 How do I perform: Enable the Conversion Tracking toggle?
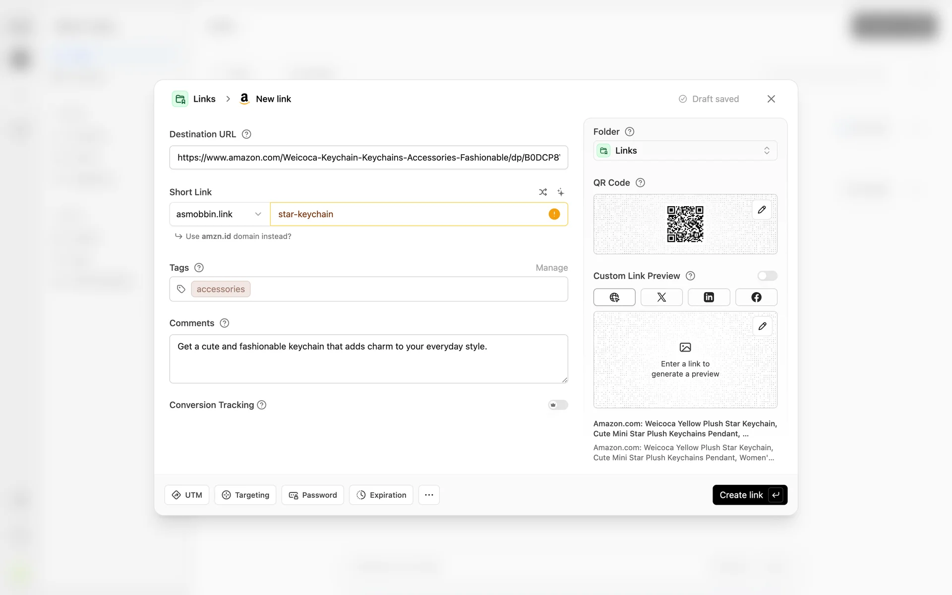pyautogui.click(x=558, y=405)
